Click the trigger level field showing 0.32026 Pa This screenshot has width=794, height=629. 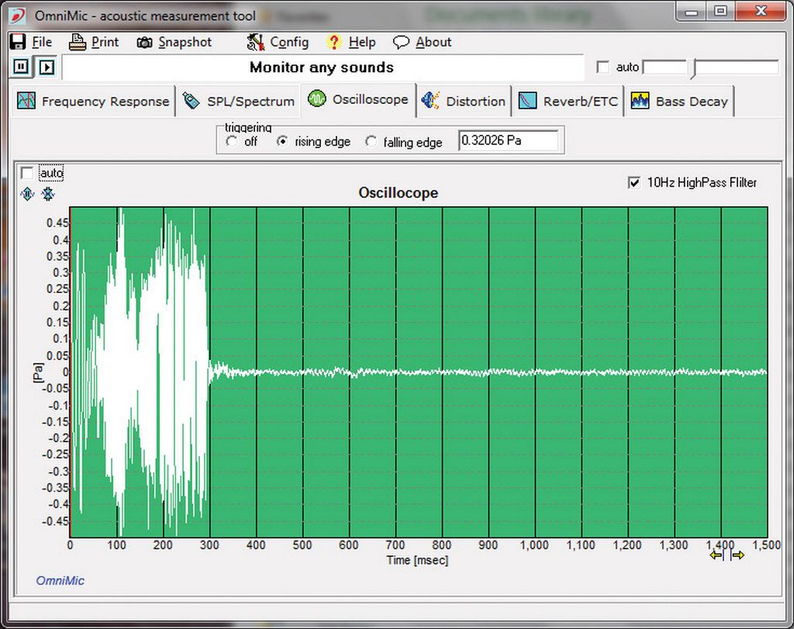tap(509, 140)
